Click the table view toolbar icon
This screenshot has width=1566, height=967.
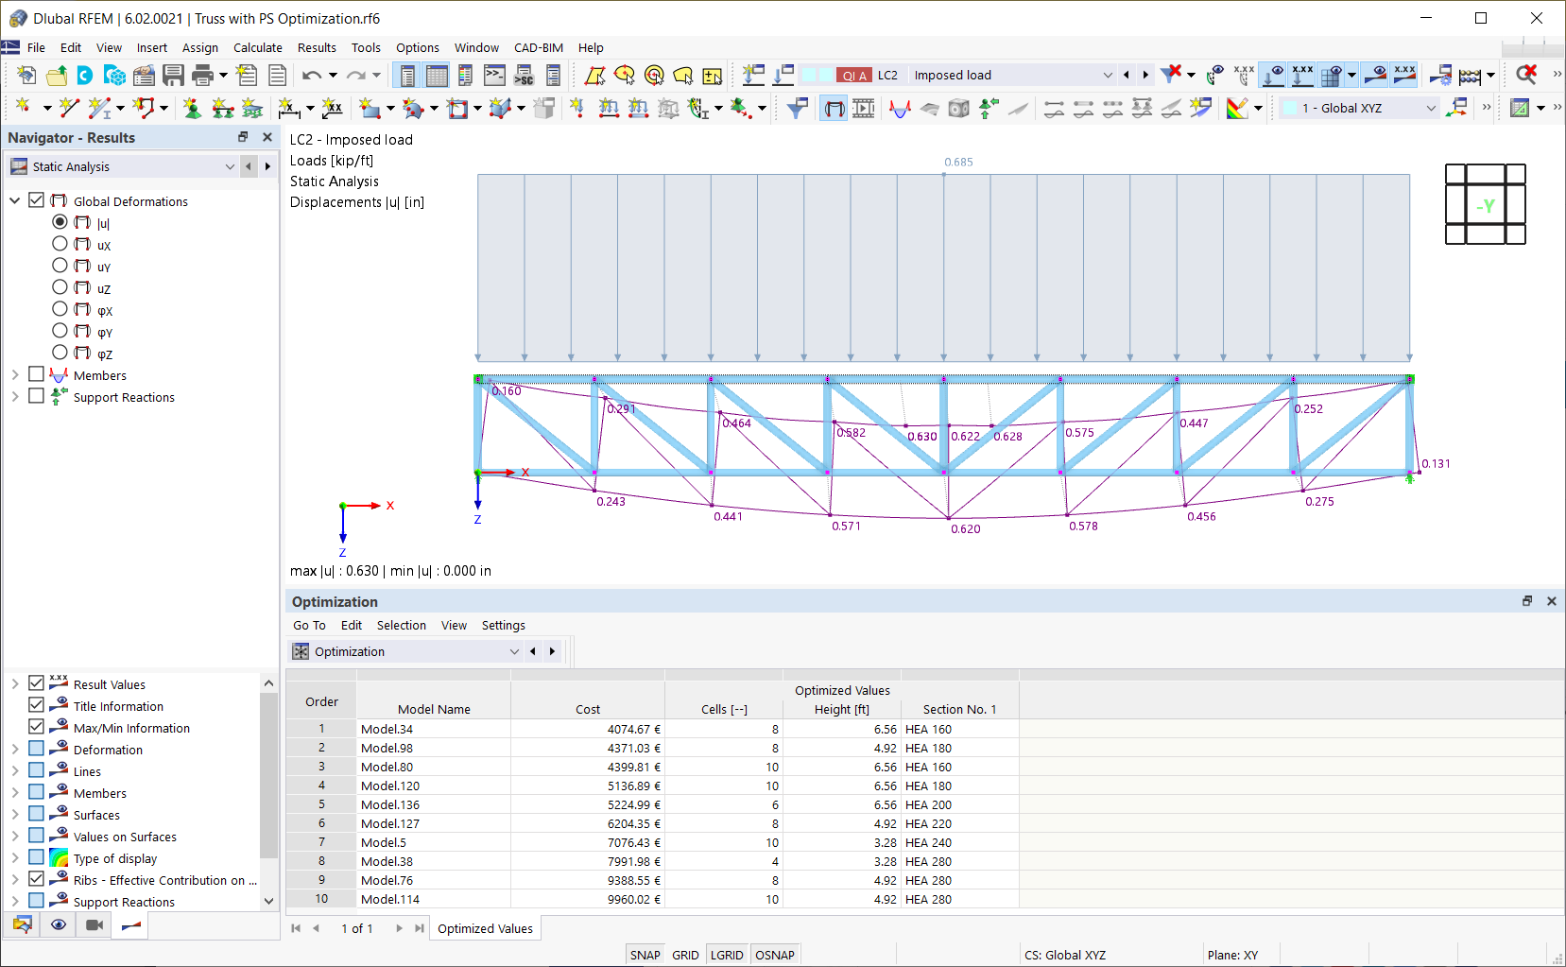[x=437, y=76]
